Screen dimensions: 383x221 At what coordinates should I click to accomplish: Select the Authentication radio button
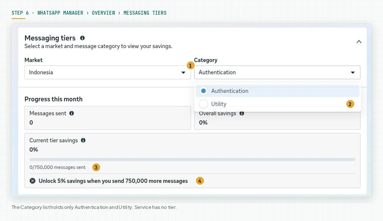pyautogui.click(x=203, y=91)
